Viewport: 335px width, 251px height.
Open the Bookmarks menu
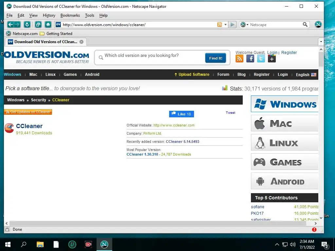70,15
